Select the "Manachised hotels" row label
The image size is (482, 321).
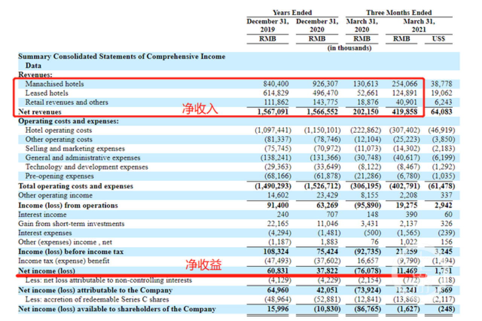55,84
